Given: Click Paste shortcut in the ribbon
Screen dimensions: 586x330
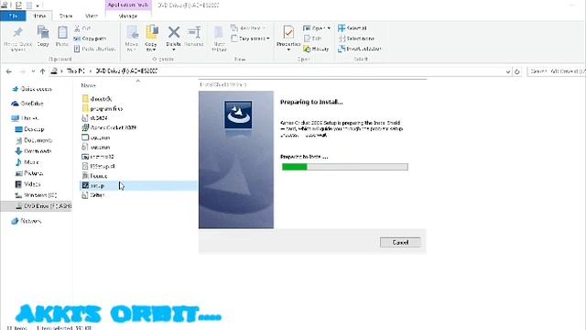Looking at the screenshot, I should point(94,49).
